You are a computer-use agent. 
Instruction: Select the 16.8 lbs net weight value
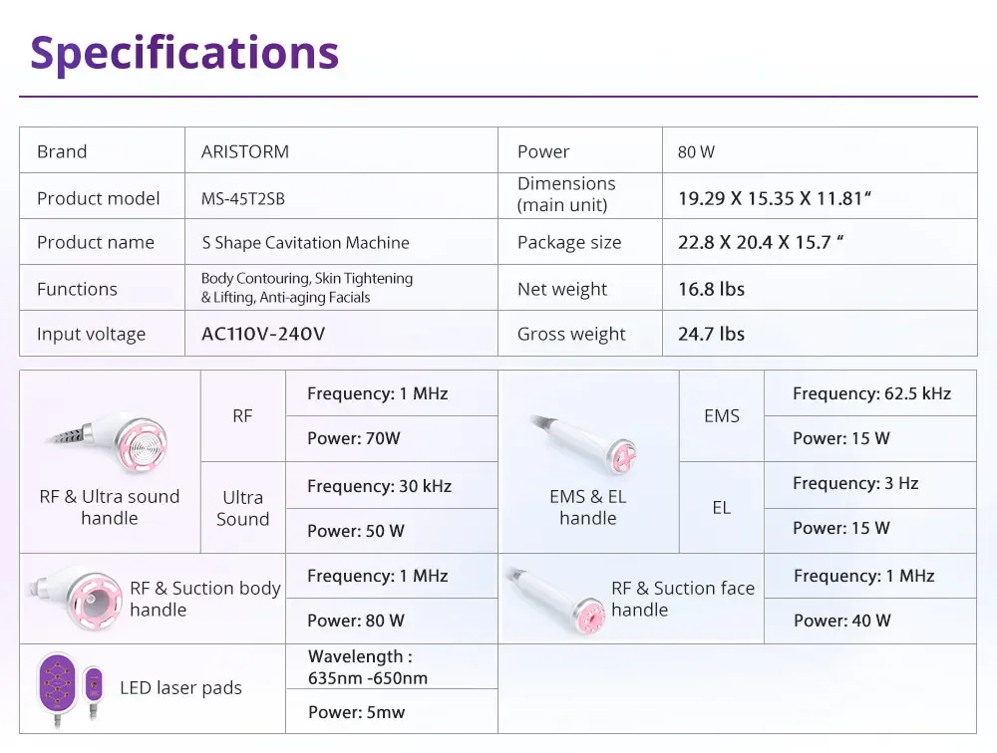(x=711, y=289)
